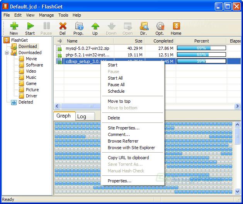
Task: Open the Tools menu
Action: 63,15
